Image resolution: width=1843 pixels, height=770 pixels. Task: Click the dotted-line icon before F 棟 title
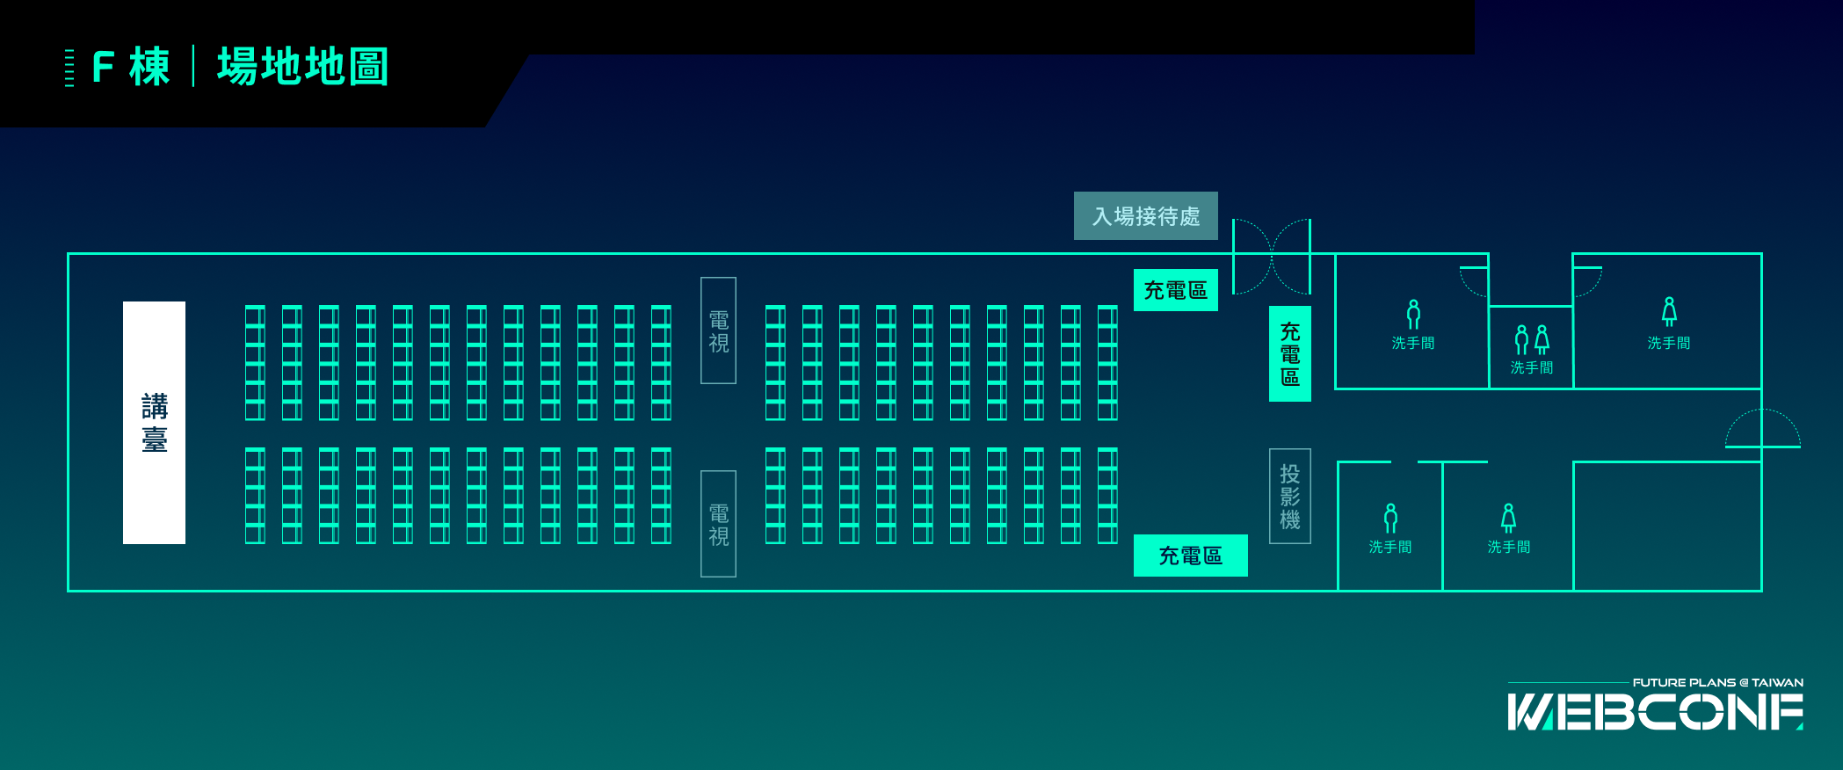[x=69, y=68]
